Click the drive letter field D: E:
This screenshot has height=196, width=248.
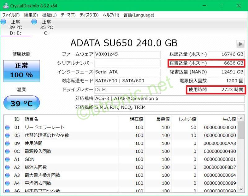pyautogui.click(x=127, y=90)
